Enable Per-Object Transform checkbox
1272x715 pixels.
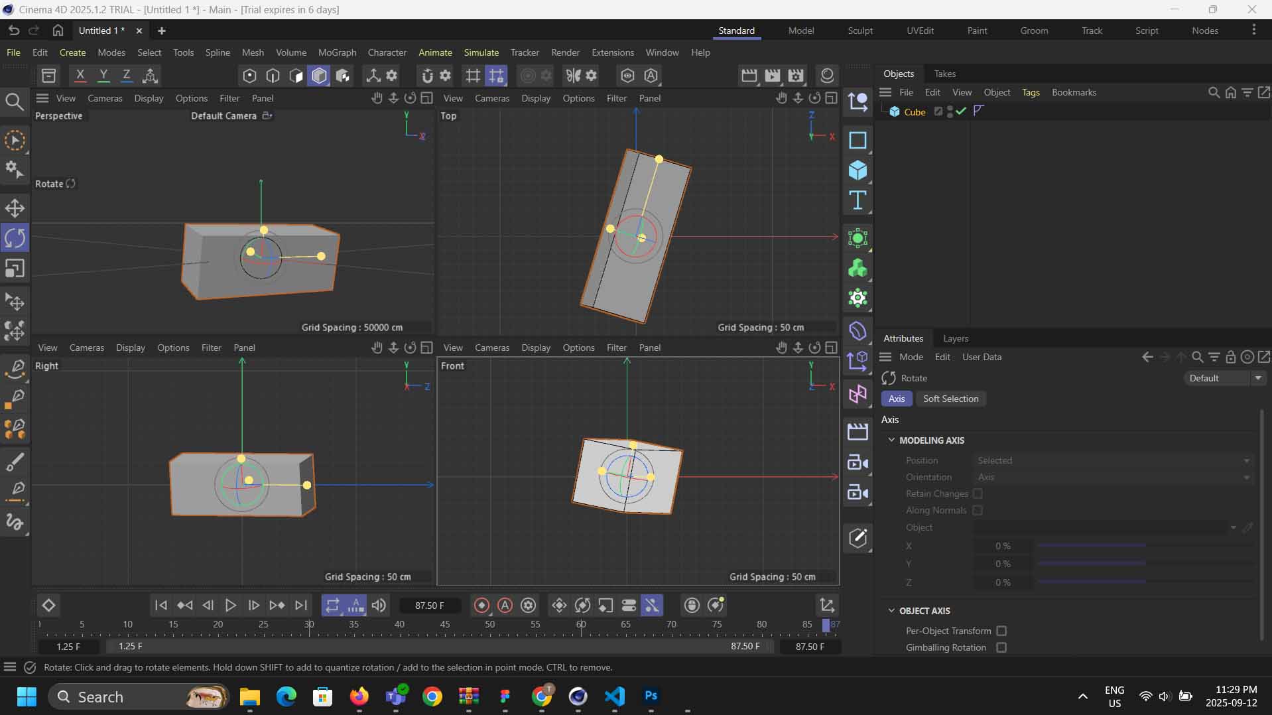(1002, 631)
